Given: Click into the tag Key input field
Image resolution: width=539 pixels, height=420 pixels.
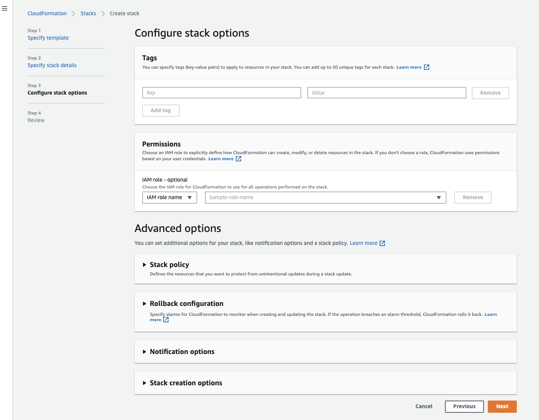Looking at the screenshot, I should [221, 92].
